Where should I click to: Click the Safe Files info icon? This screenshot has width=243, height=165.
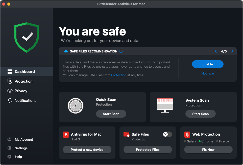(121, 51)
